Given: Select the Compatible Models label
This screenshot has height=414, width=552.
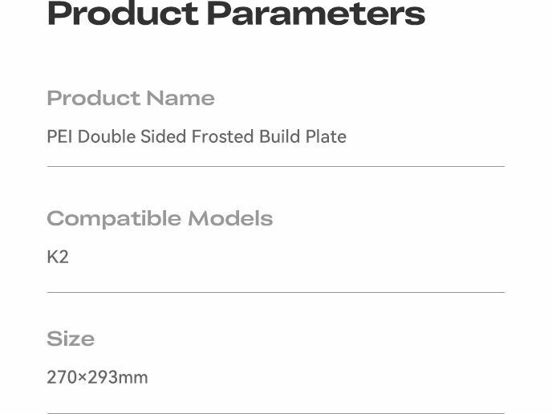Looking at the screenshot, I should (x=159, y=218).
